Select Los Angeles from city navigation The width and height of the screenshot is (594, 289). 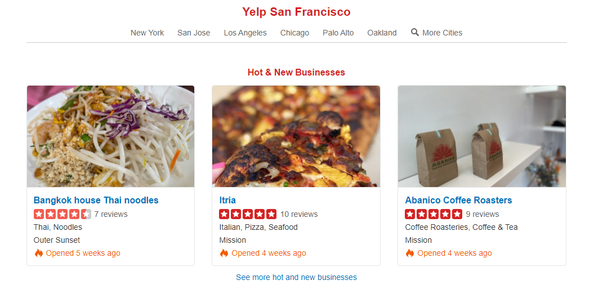point(245,33)
